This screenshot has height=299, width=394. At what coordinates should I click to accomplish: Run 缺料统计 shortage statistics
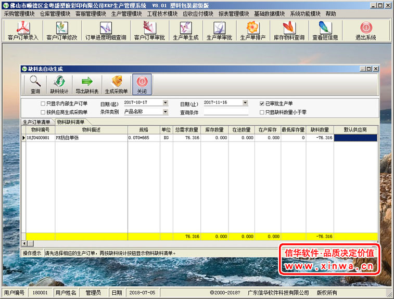59,85
